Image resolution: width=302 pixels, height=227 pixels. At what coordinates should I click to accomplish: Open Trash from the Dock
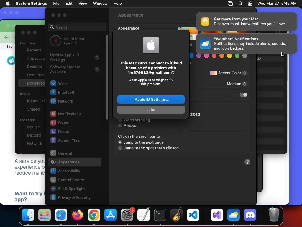[274, 215]
